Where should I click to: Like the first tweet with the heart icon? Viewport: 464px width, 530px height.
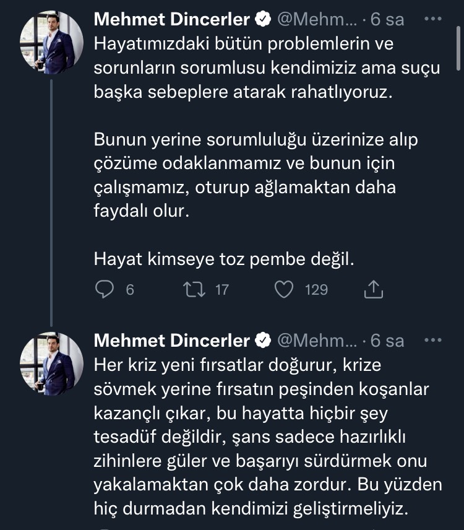tap(283, 289)
